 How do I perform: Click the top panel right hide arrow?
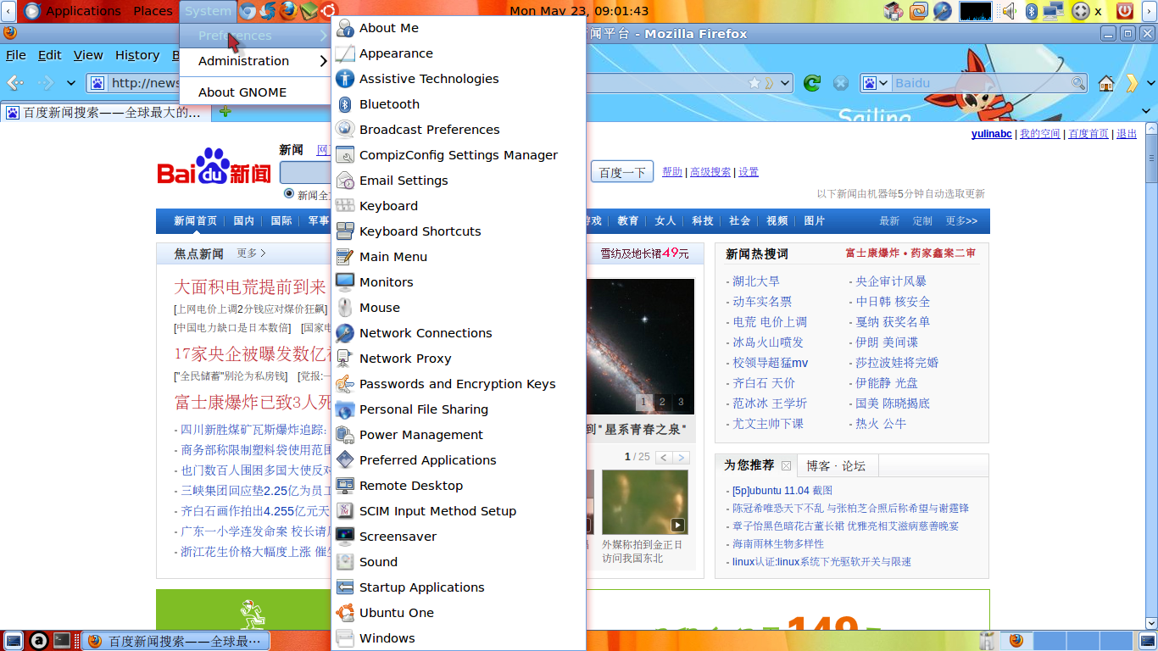point(1150,11)
